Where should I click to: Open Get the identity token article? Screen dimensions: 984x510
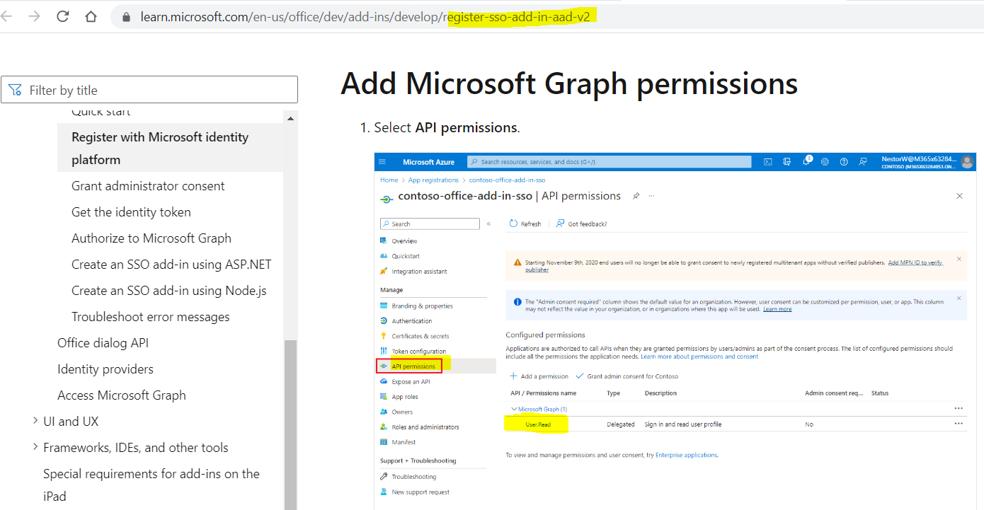coord(131,212)
